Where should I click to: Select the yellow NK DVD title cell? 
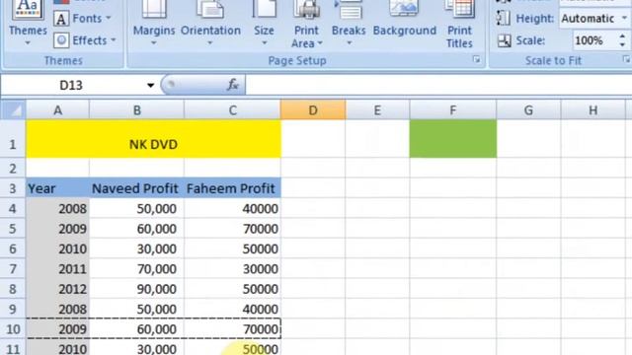(x=154, y=139)
